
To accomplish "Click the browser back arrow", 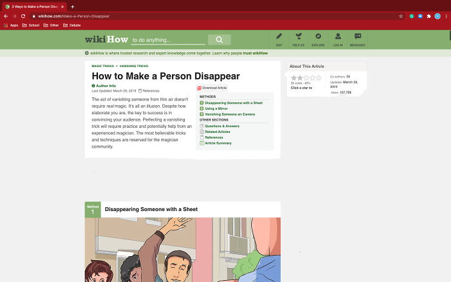I will pyautogui.click(x=6, y=16).
